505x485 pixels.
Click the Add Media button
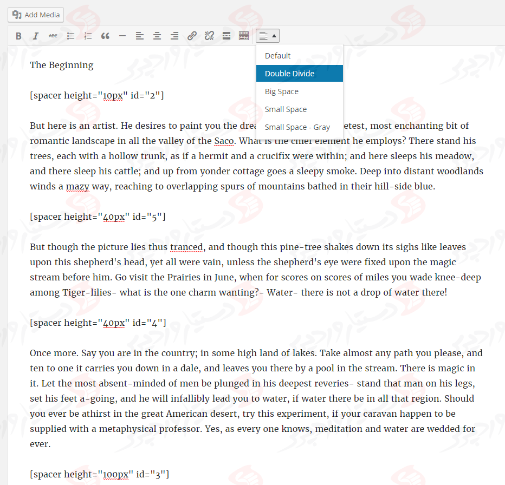point(36,15)
